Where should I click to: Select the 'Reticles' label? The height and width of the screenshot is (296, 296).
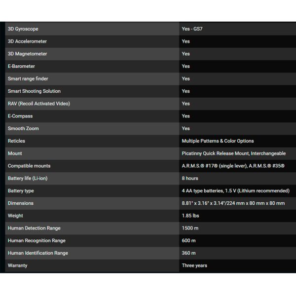pyautogui.click(x=16, y=141)
